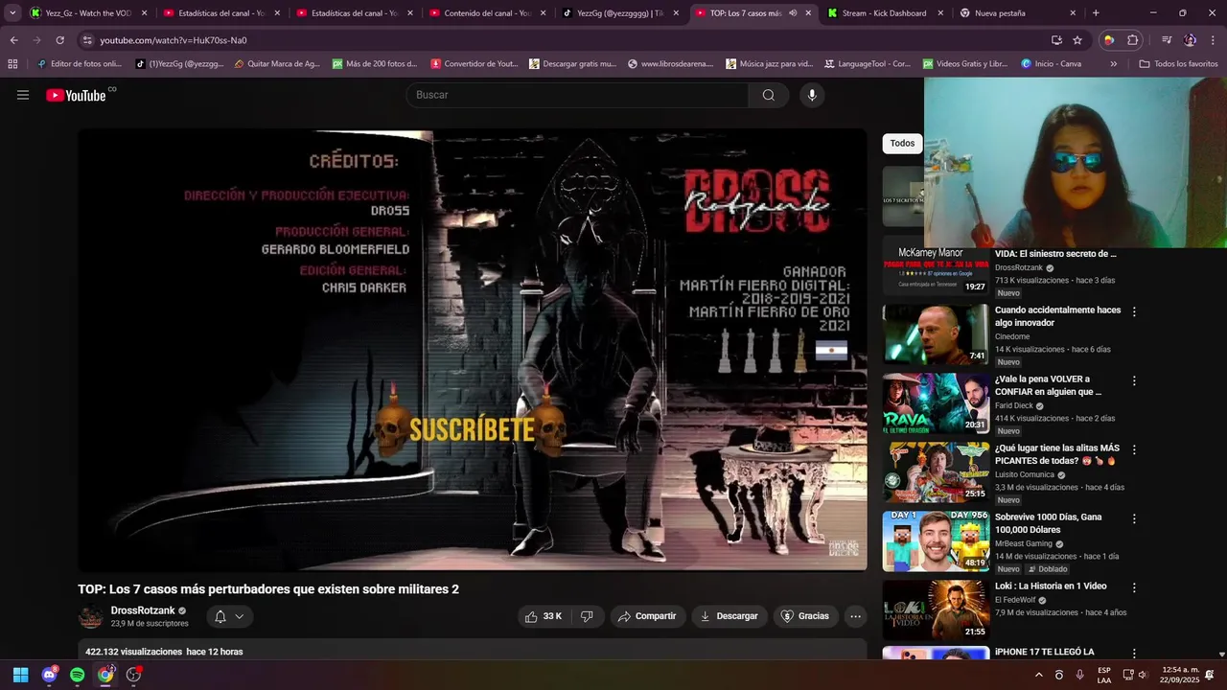Open the Chrome profile avatar

pos(1190,40)
